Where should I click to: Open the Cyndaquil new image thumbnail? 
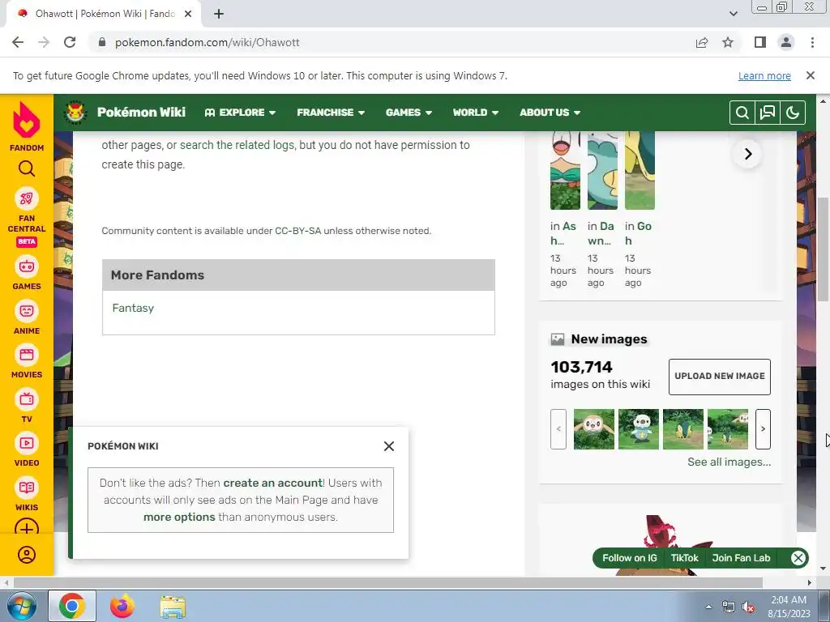click(682, 429)
